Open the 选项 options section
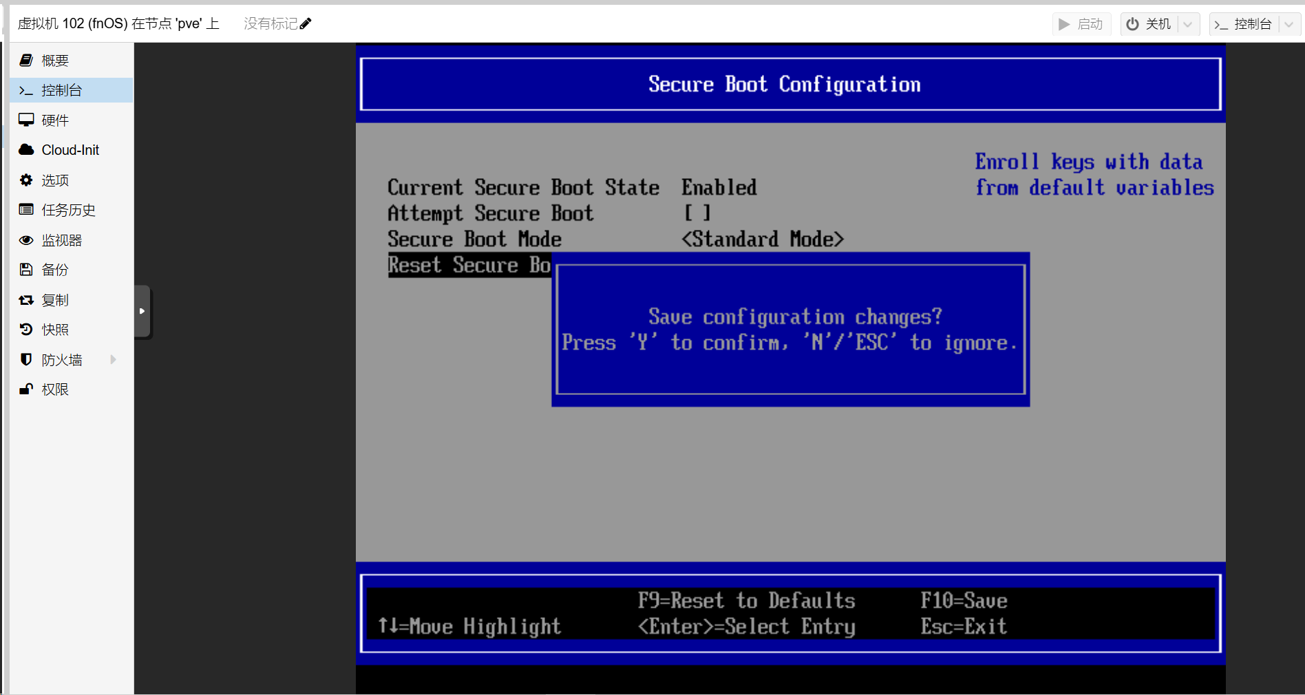 (72, 180)
